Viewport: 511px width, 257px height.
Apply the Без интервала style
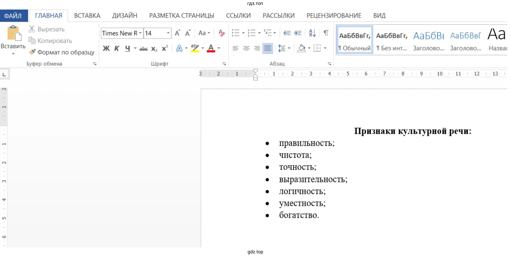pyautogui.click(x=392, y=40)
